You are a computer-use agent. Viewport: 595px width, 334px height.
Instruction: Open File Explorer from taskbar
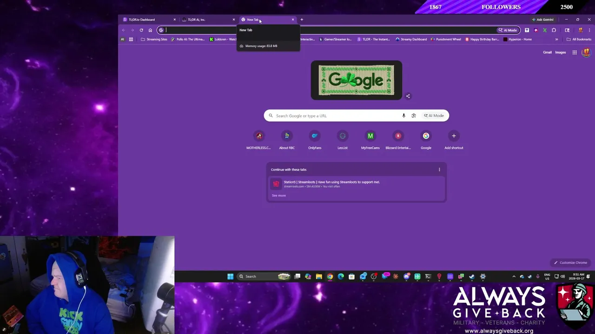coord(319,276)
